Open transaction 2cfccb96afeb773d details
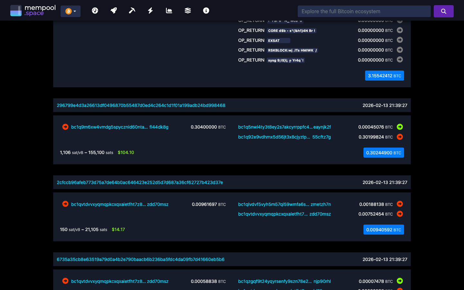The height and width of the screenshot is (290, 464). [140, 182]
